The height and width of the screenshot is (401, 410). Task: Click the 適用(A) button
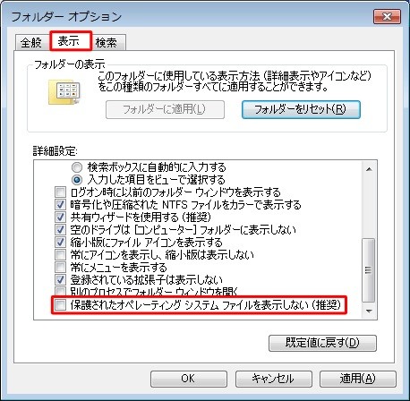pyautogui.click(x=358, y=379)
